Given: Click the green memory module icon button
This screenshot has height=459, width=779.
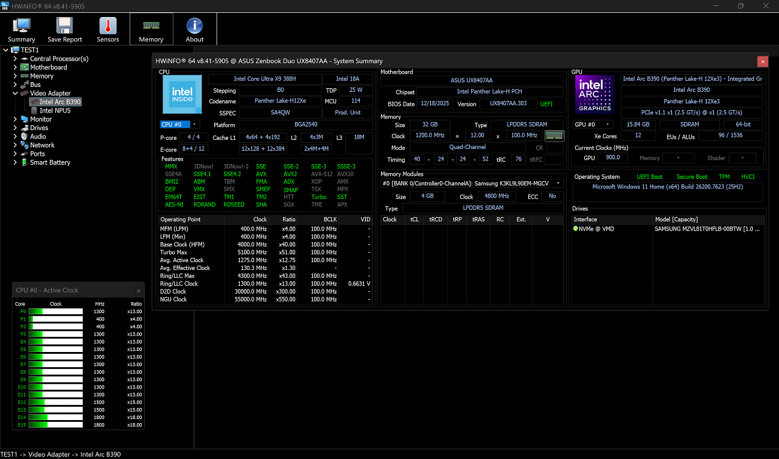Looking at the screenshot, I should pos(554,136).
